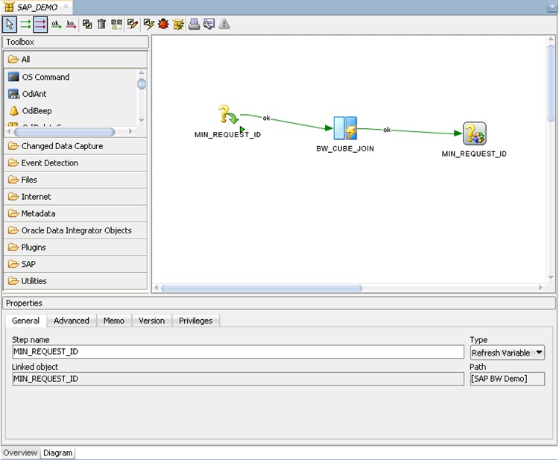This screenshot has height=460, width=559.
Task: Click the Linked object field
Action: [238, 379]
